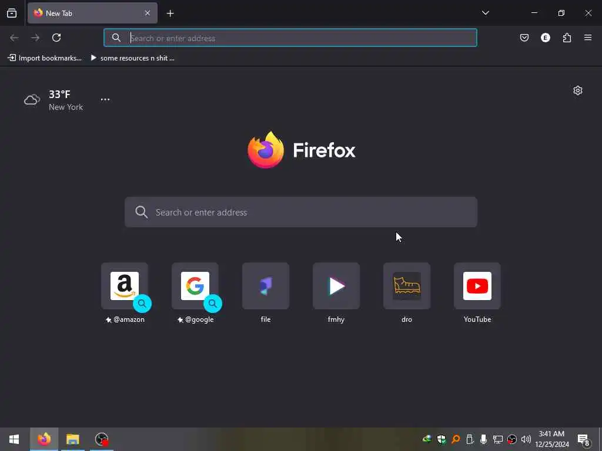Minimize the Firefox window
The height and width of the screenshot is (451, 602).
tap(534, 13)
